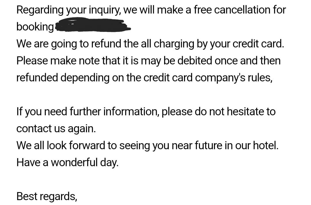Viewport: 311px width, 205px height.
Task: Click the words "credit card." ending the sentence
Action: click(258, 44)
